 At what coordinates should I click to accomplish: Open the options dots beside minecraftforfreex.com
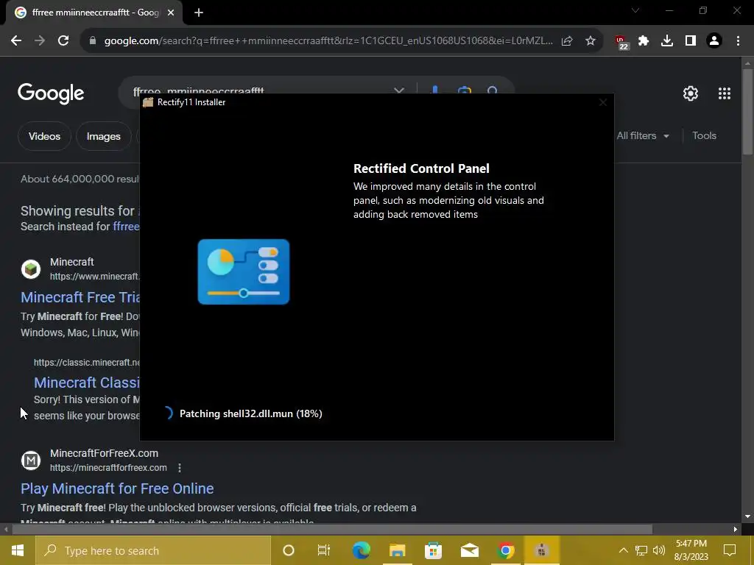180,468
